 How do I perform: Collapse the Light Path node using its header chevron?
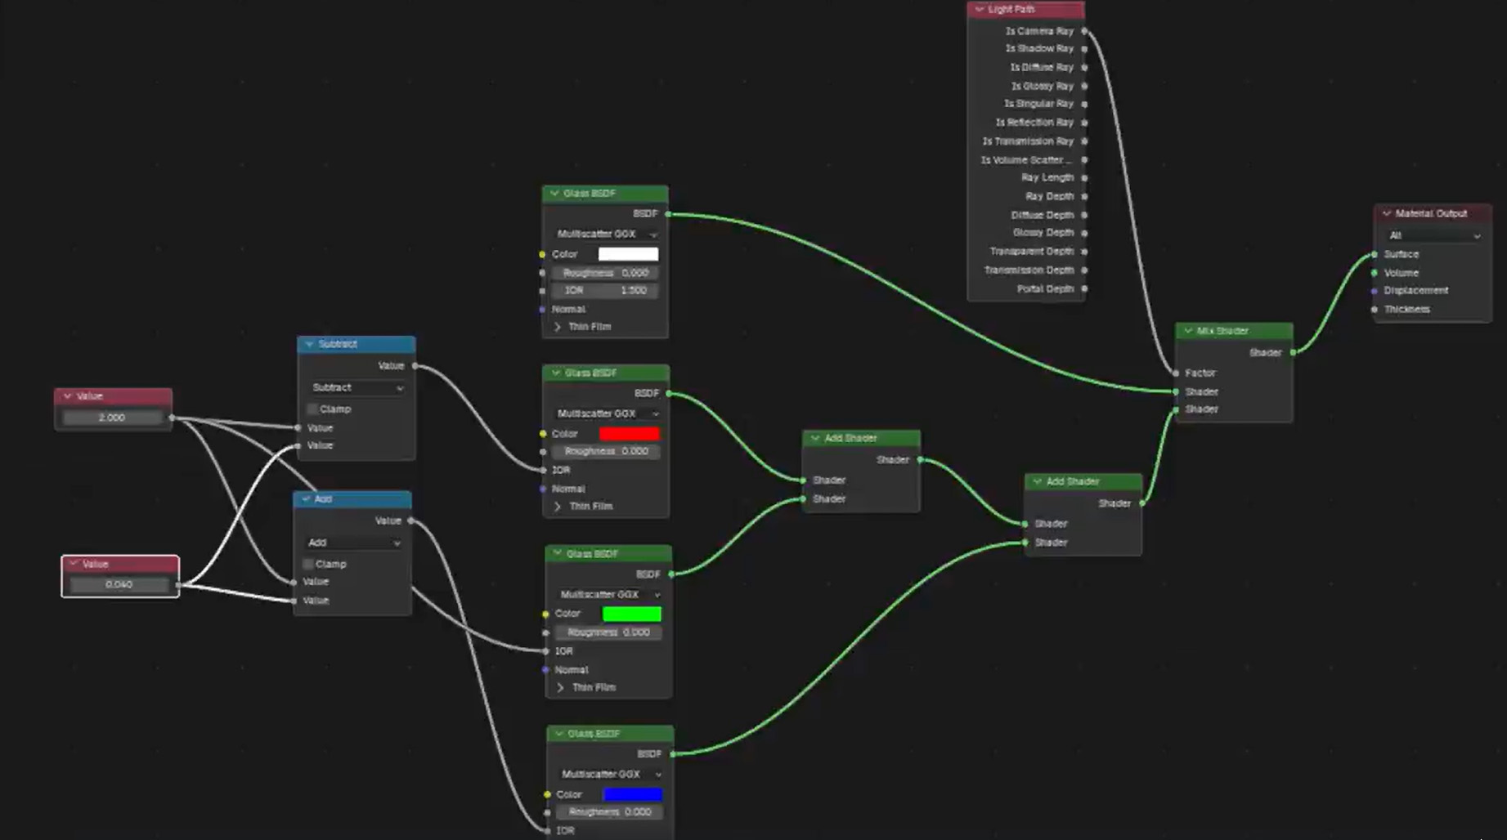click(979, 10)
